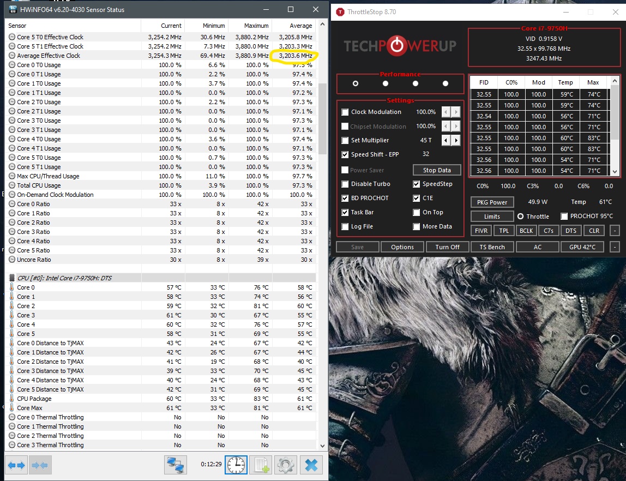Image resolution: width=626 pixels, height=481 pixels.
Task: Click the Turn Off button
Action: [447, 247]
